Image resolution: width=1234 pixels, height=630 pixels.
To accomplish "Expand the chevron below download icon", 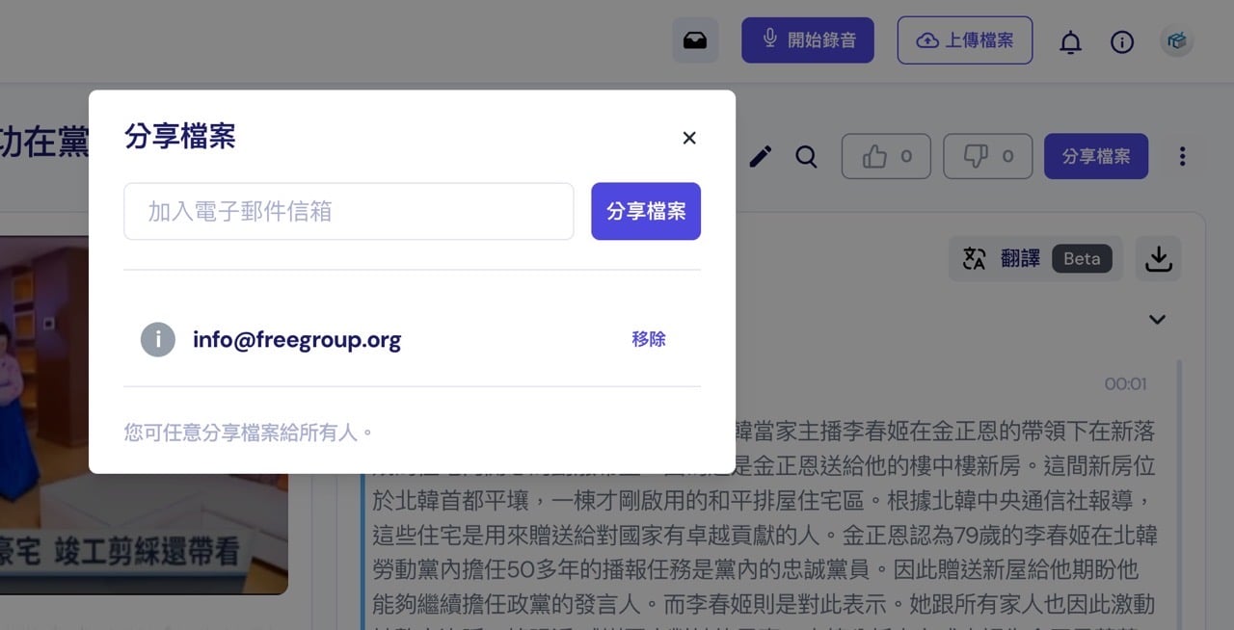I will [1158, 320].
